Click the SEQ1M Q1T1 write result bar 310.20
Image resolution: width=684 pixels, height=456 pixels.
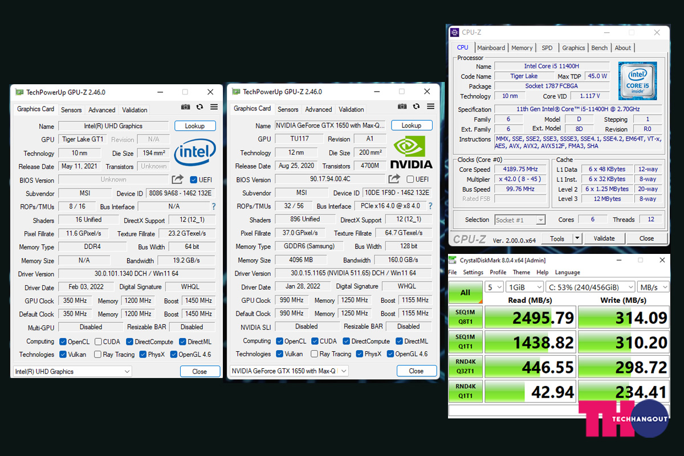click(624, 342)
